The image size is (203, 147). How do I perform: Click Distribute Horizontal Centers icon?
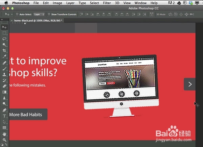click(x=139, y=14)
